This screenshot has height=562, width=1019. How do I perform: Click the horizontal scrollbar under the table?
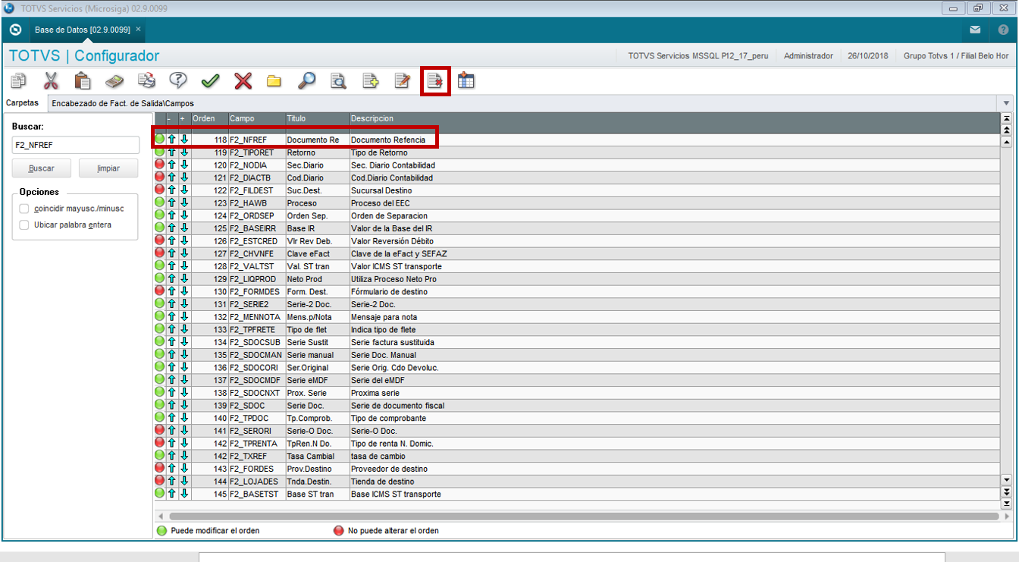(584, 516)
